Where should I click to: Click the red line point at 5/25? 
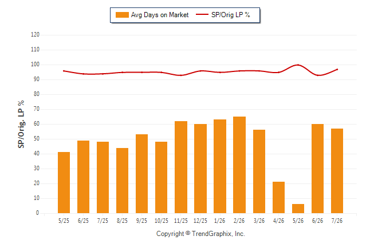point(64,71)
